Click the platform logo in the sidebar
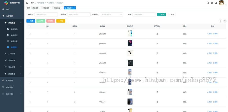The height and width of the screenshot is (112, 228). [x=6, y=3]
